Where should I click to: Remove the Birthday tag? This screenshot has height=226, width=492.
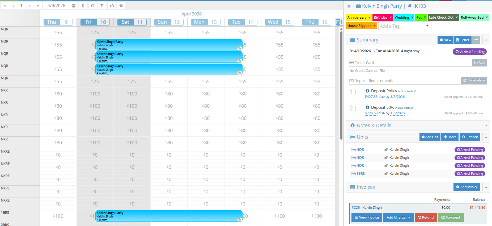pos(391,18)
